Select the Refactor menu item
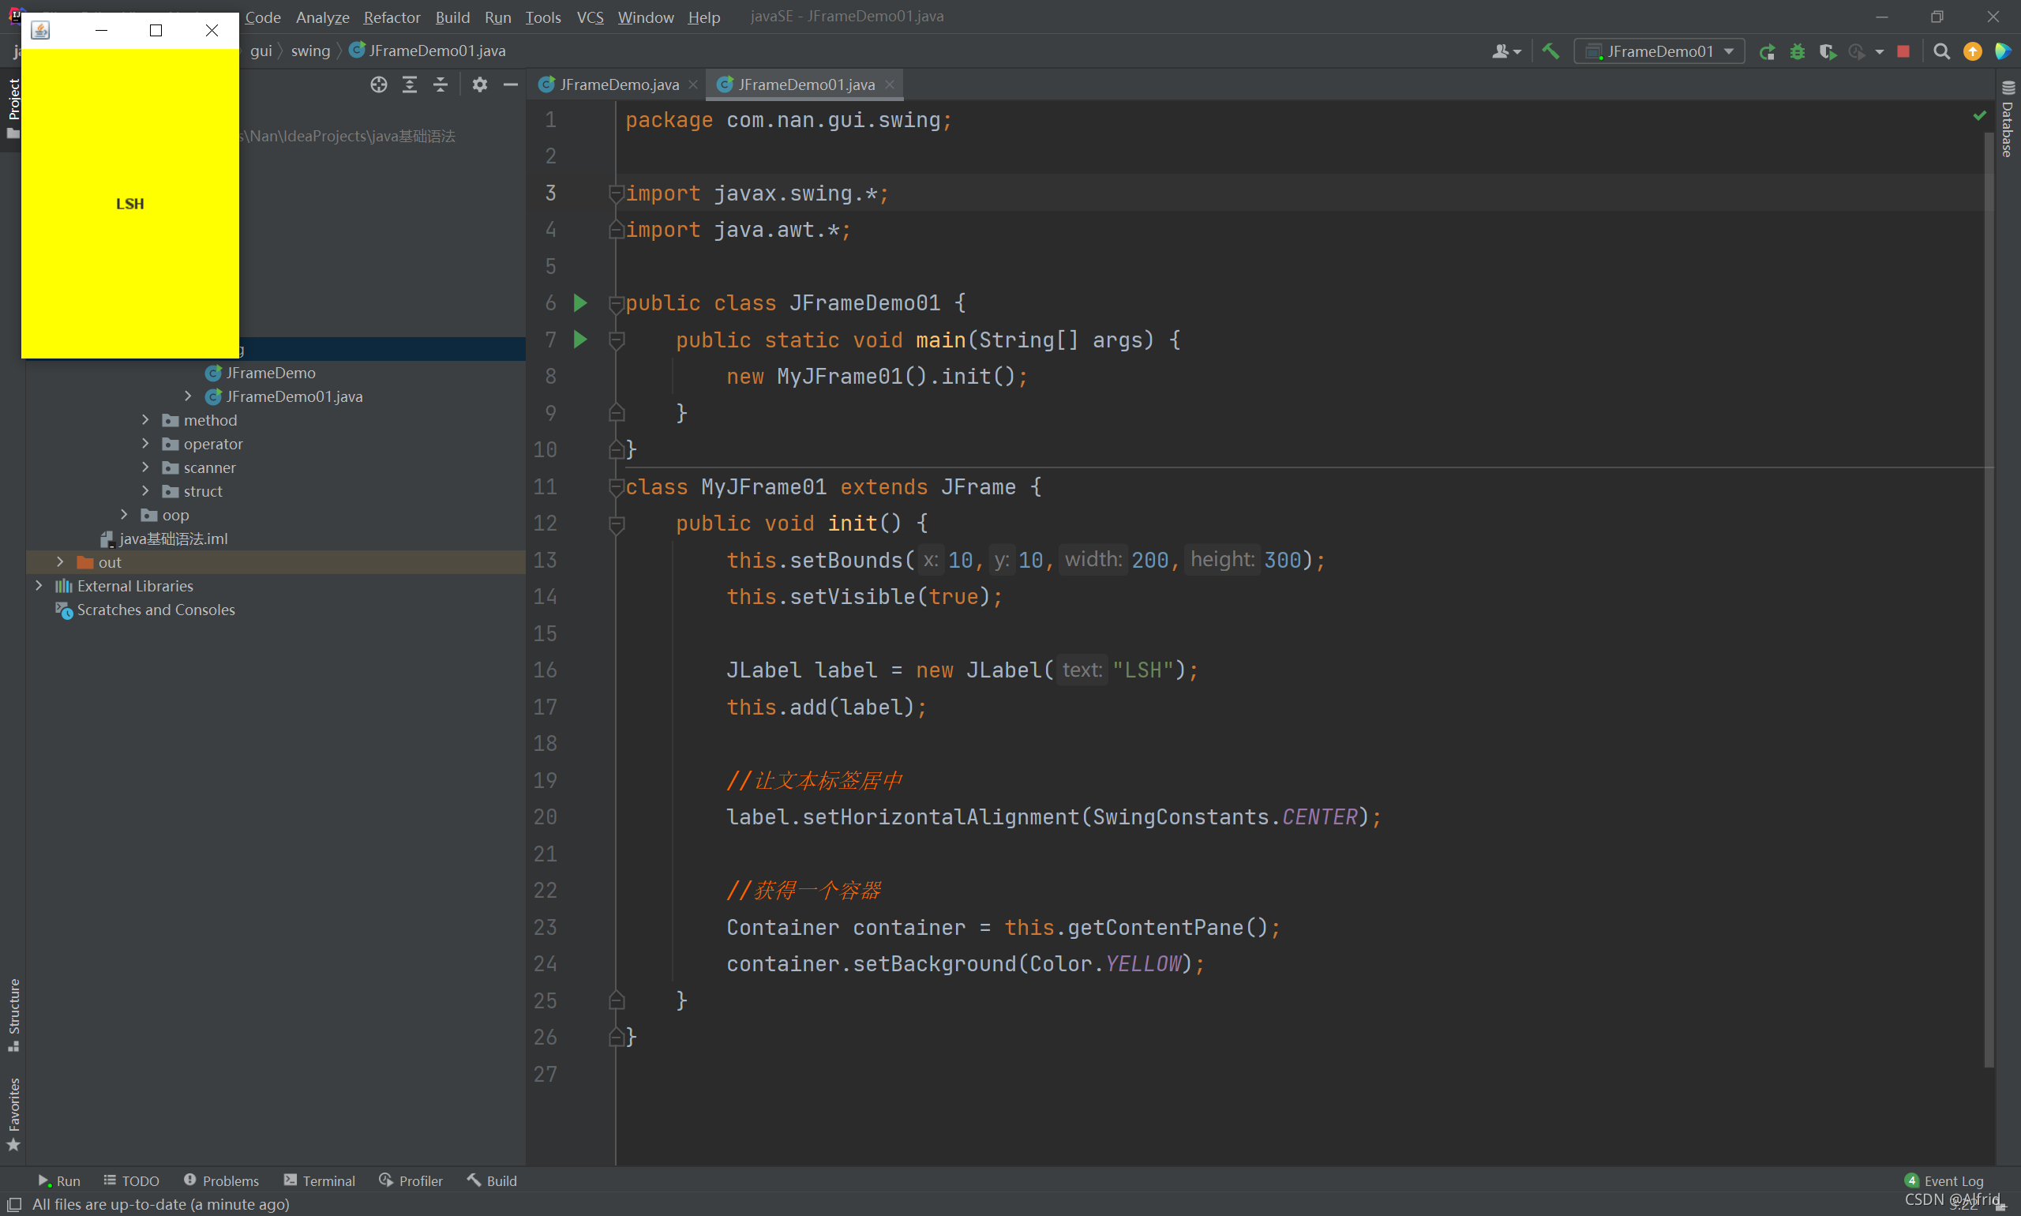The width and height of the screenshot is (2021, 1216). [x=390, y=14]
